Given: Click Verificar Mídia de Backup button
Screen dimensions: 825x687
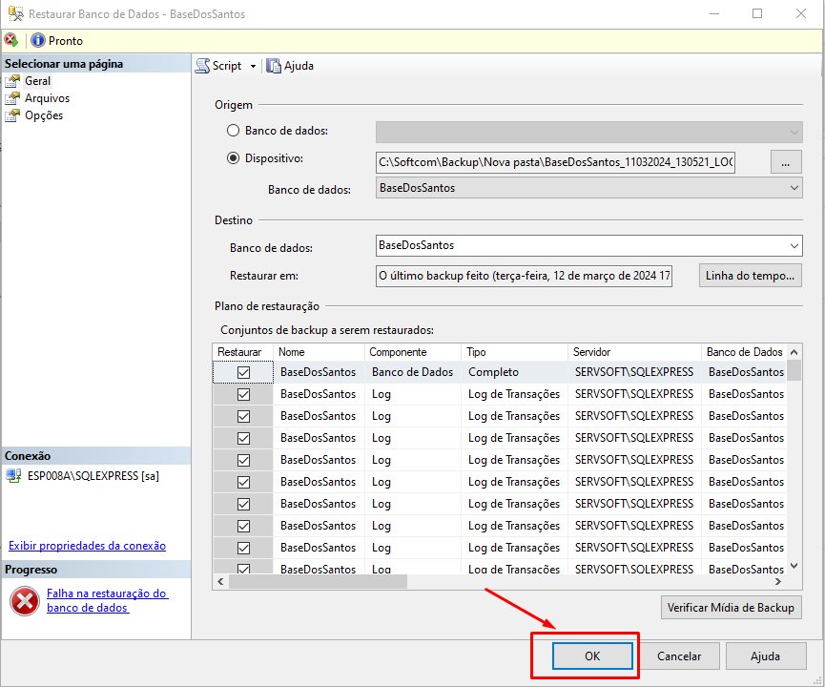Looking at the screenshot, I should pyautogui.click(x=731, y=607).
